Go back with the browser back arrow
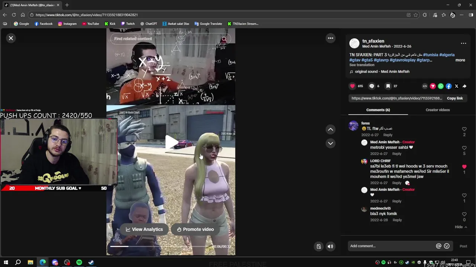 click(5, 15)
